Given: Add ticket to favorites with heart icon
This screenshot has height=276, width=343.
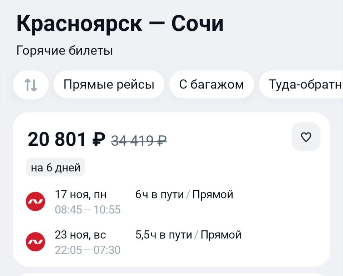Looking at the screenshot, I should [306, 137].
